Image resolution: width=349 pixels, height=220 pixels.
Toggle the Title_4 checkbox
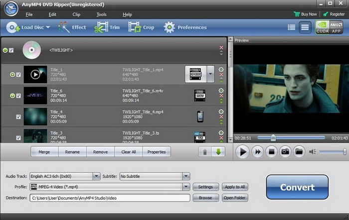(18, 117)
